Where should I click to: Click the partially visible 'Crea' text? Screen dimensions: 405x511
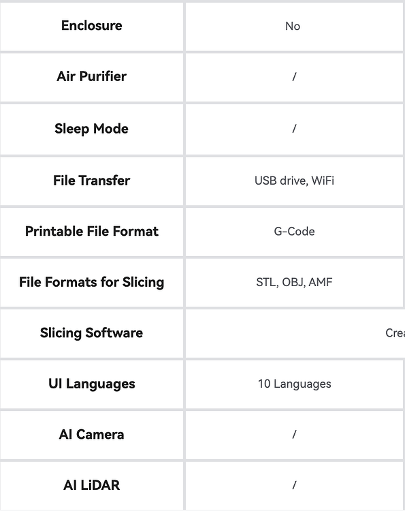point(395,333)
